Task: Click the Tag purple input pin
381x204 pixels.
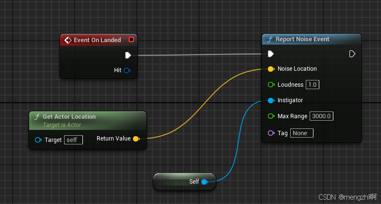Action: click(x=271, y=133)
